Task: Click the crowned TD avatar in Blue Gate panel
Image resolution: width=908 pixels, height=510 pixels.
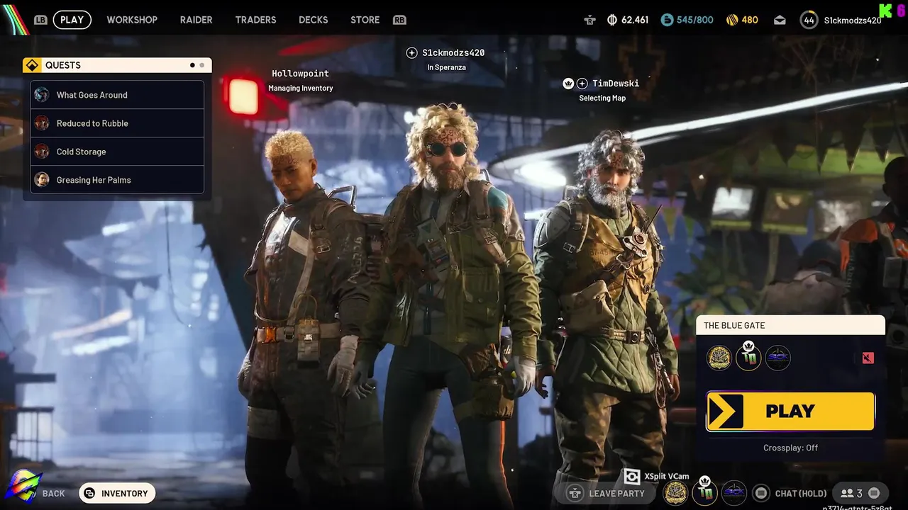Action: [x=748, y=356]
